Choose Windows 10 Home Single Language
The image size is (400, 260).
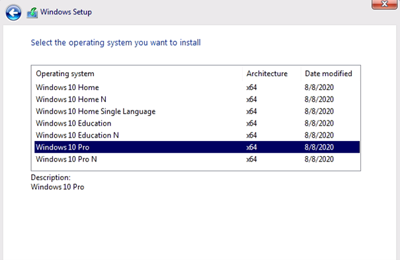tap(197, 111)
